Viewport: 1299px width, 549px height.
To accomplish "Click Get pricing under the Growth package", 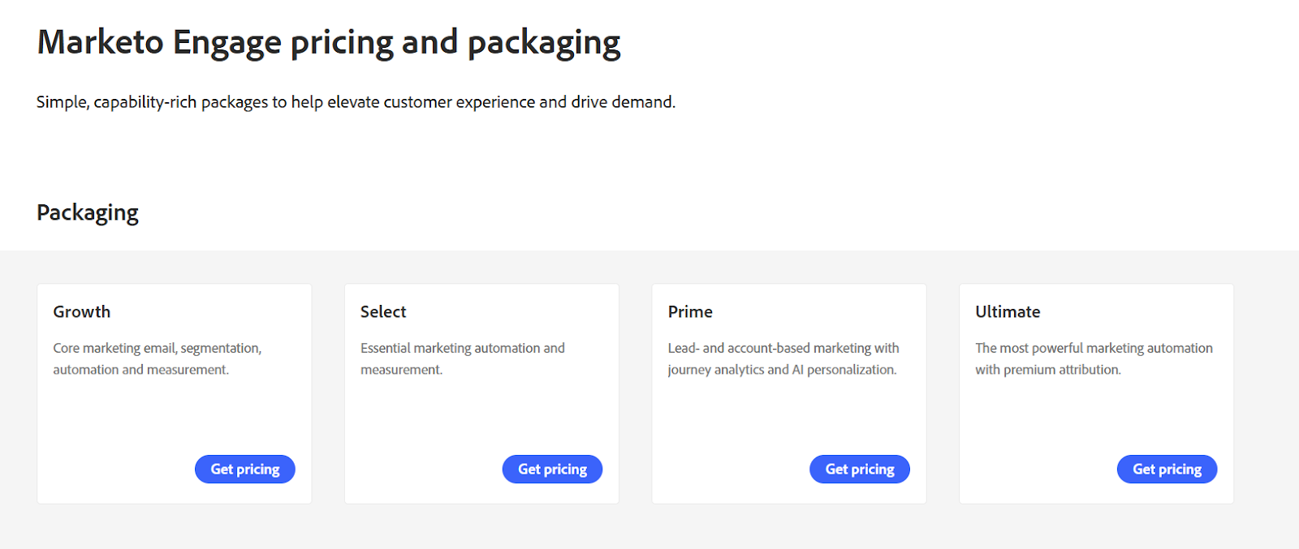I will coord(244,469).
